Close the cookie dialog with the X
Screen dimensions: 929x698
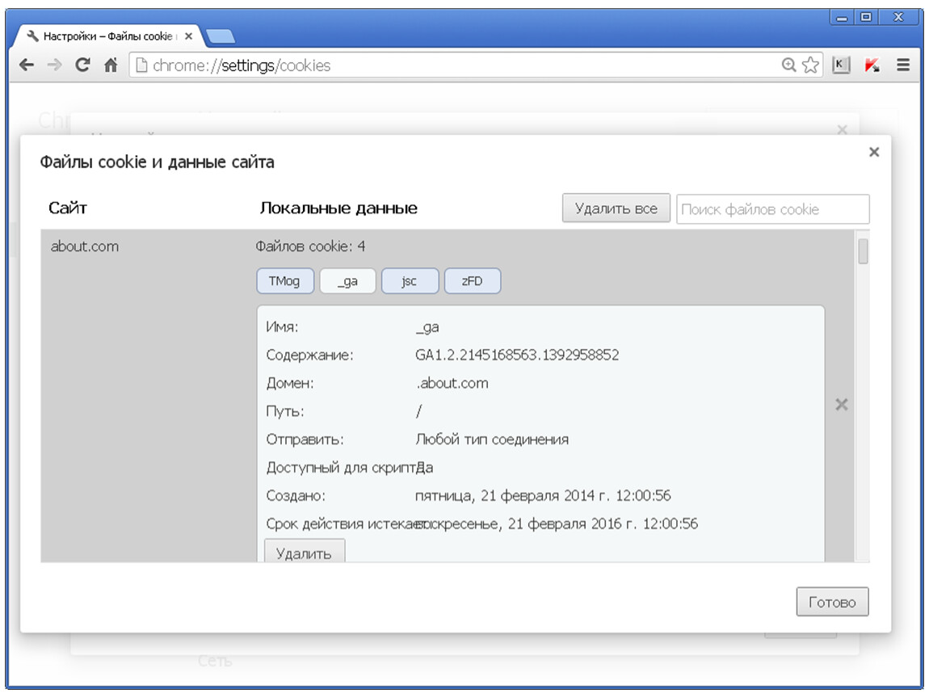(874, 152)
